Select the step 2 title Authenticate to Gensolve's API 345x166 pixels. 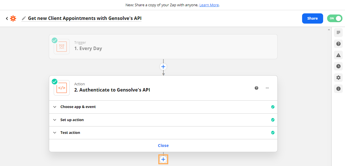pyautogui.click(x=112, y=90)
